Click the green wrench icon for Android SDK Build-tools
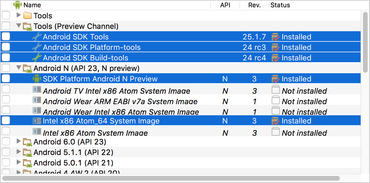This screenshot has height=183, width=370. point(37,58)
